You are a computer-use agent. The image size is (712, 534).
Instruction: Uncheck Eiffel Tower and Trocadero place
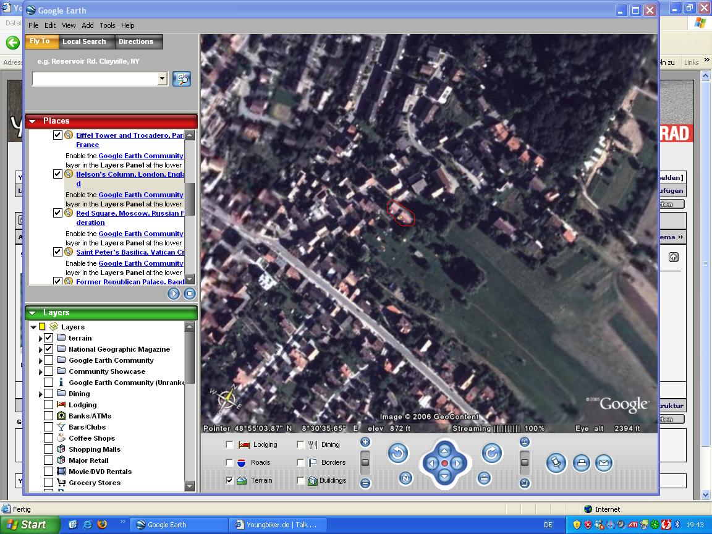click(57, 135)
